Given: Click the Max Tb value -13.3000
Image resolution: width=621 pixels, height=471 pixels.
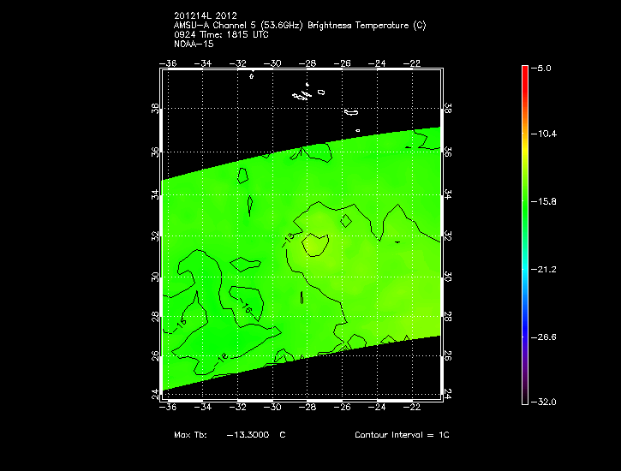Looking at the screenshot, I should pyautogui.click(x=248, y=435).
